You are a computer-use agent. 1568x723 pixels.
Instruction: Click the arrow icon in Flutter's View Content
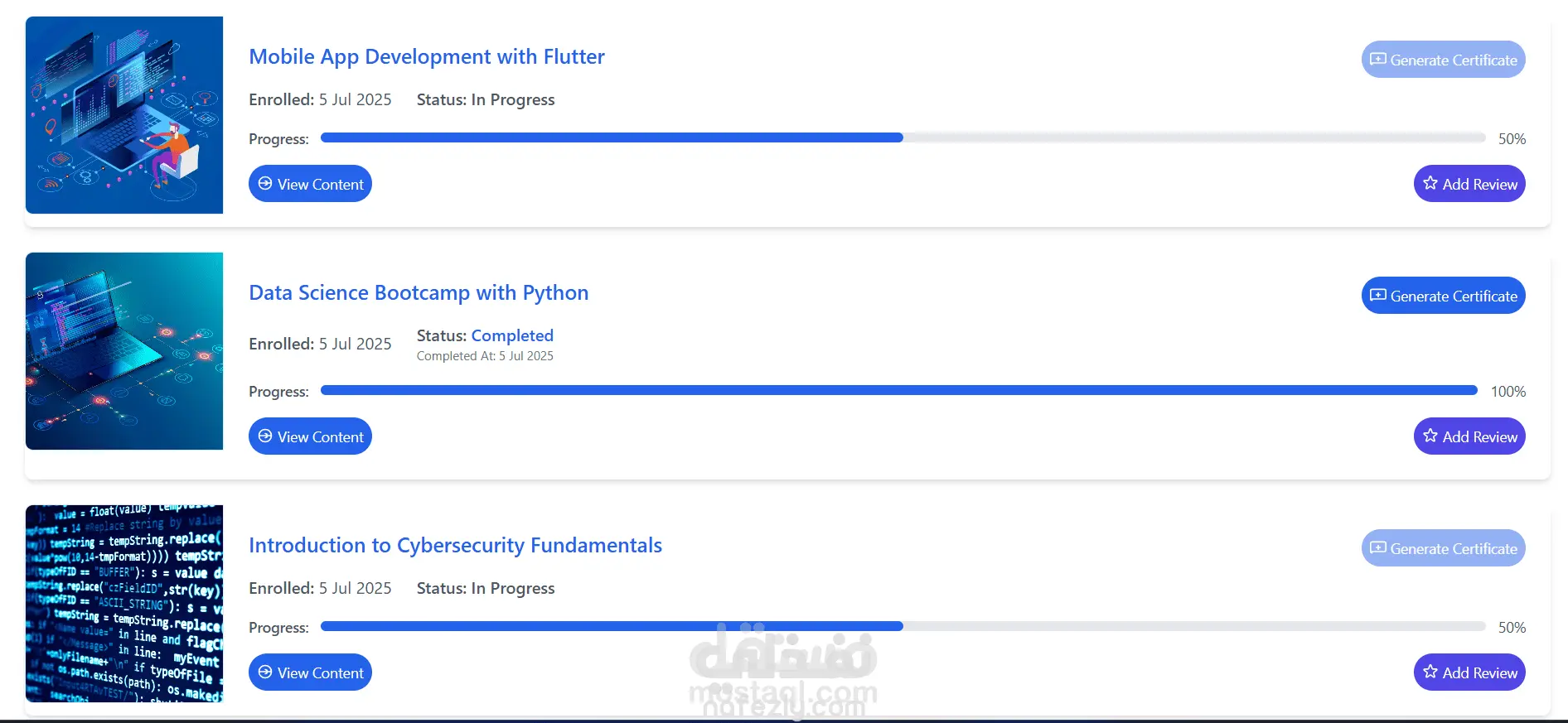pos(265,184)
